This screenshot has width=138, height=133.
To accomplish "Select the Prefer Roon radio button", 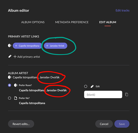I will pos(10,85).
